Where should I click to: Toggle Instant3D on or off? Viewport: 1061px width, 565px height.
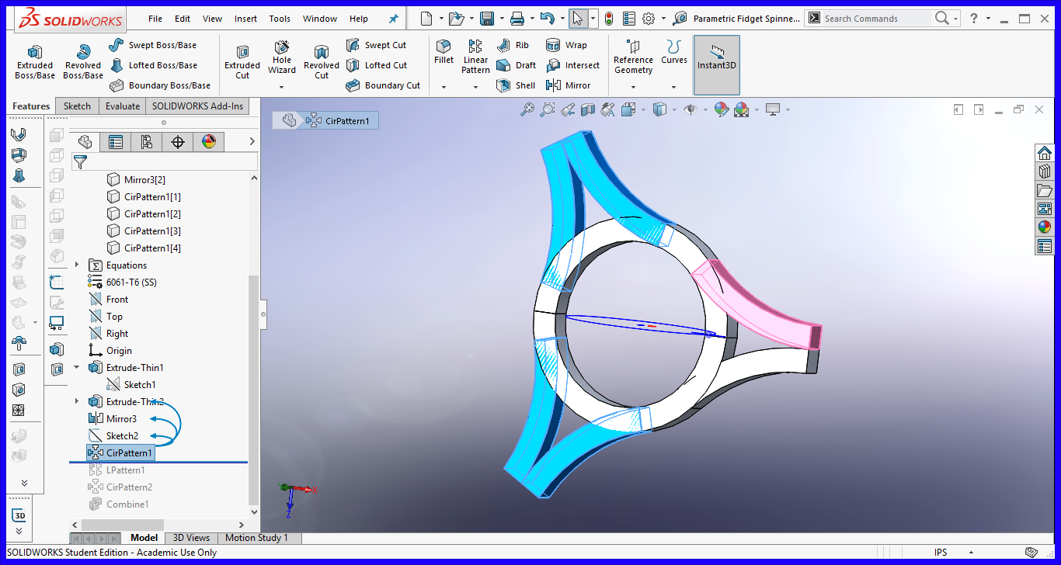coord(716,62)
